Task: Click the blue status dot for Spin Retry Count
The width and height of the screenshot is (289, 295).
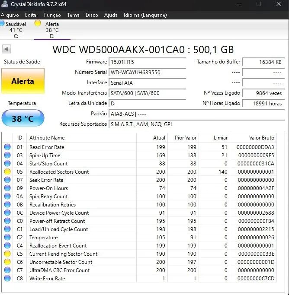Action: (7, 196)
